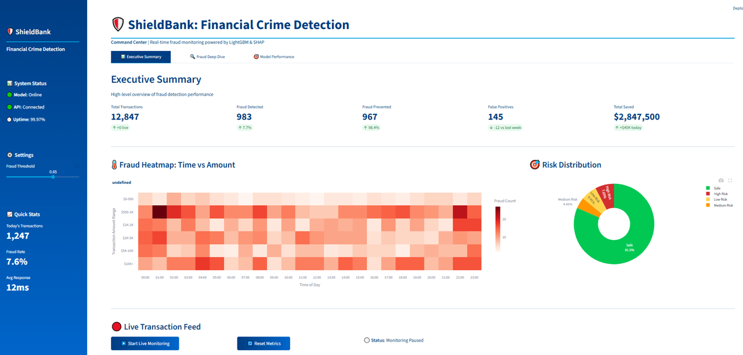
Task: Click the $10K+ row label on the heatmap
Action: [x=128, y=264]
